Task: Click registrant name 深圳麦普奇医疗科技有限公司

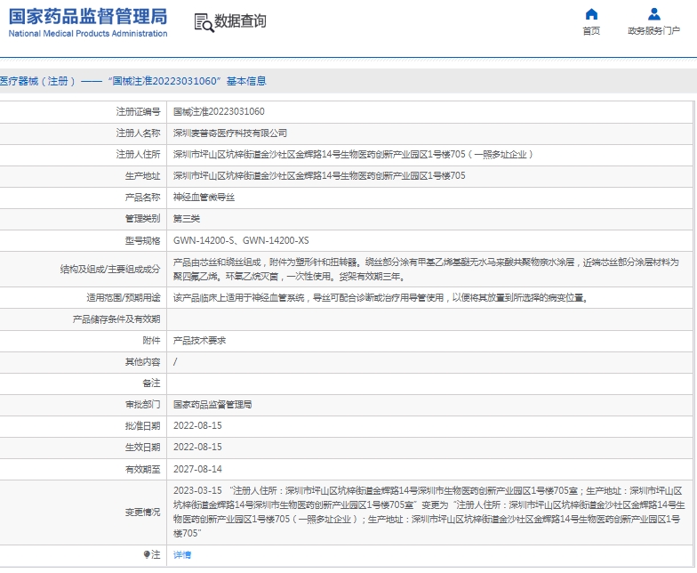Action: point(229,133)
